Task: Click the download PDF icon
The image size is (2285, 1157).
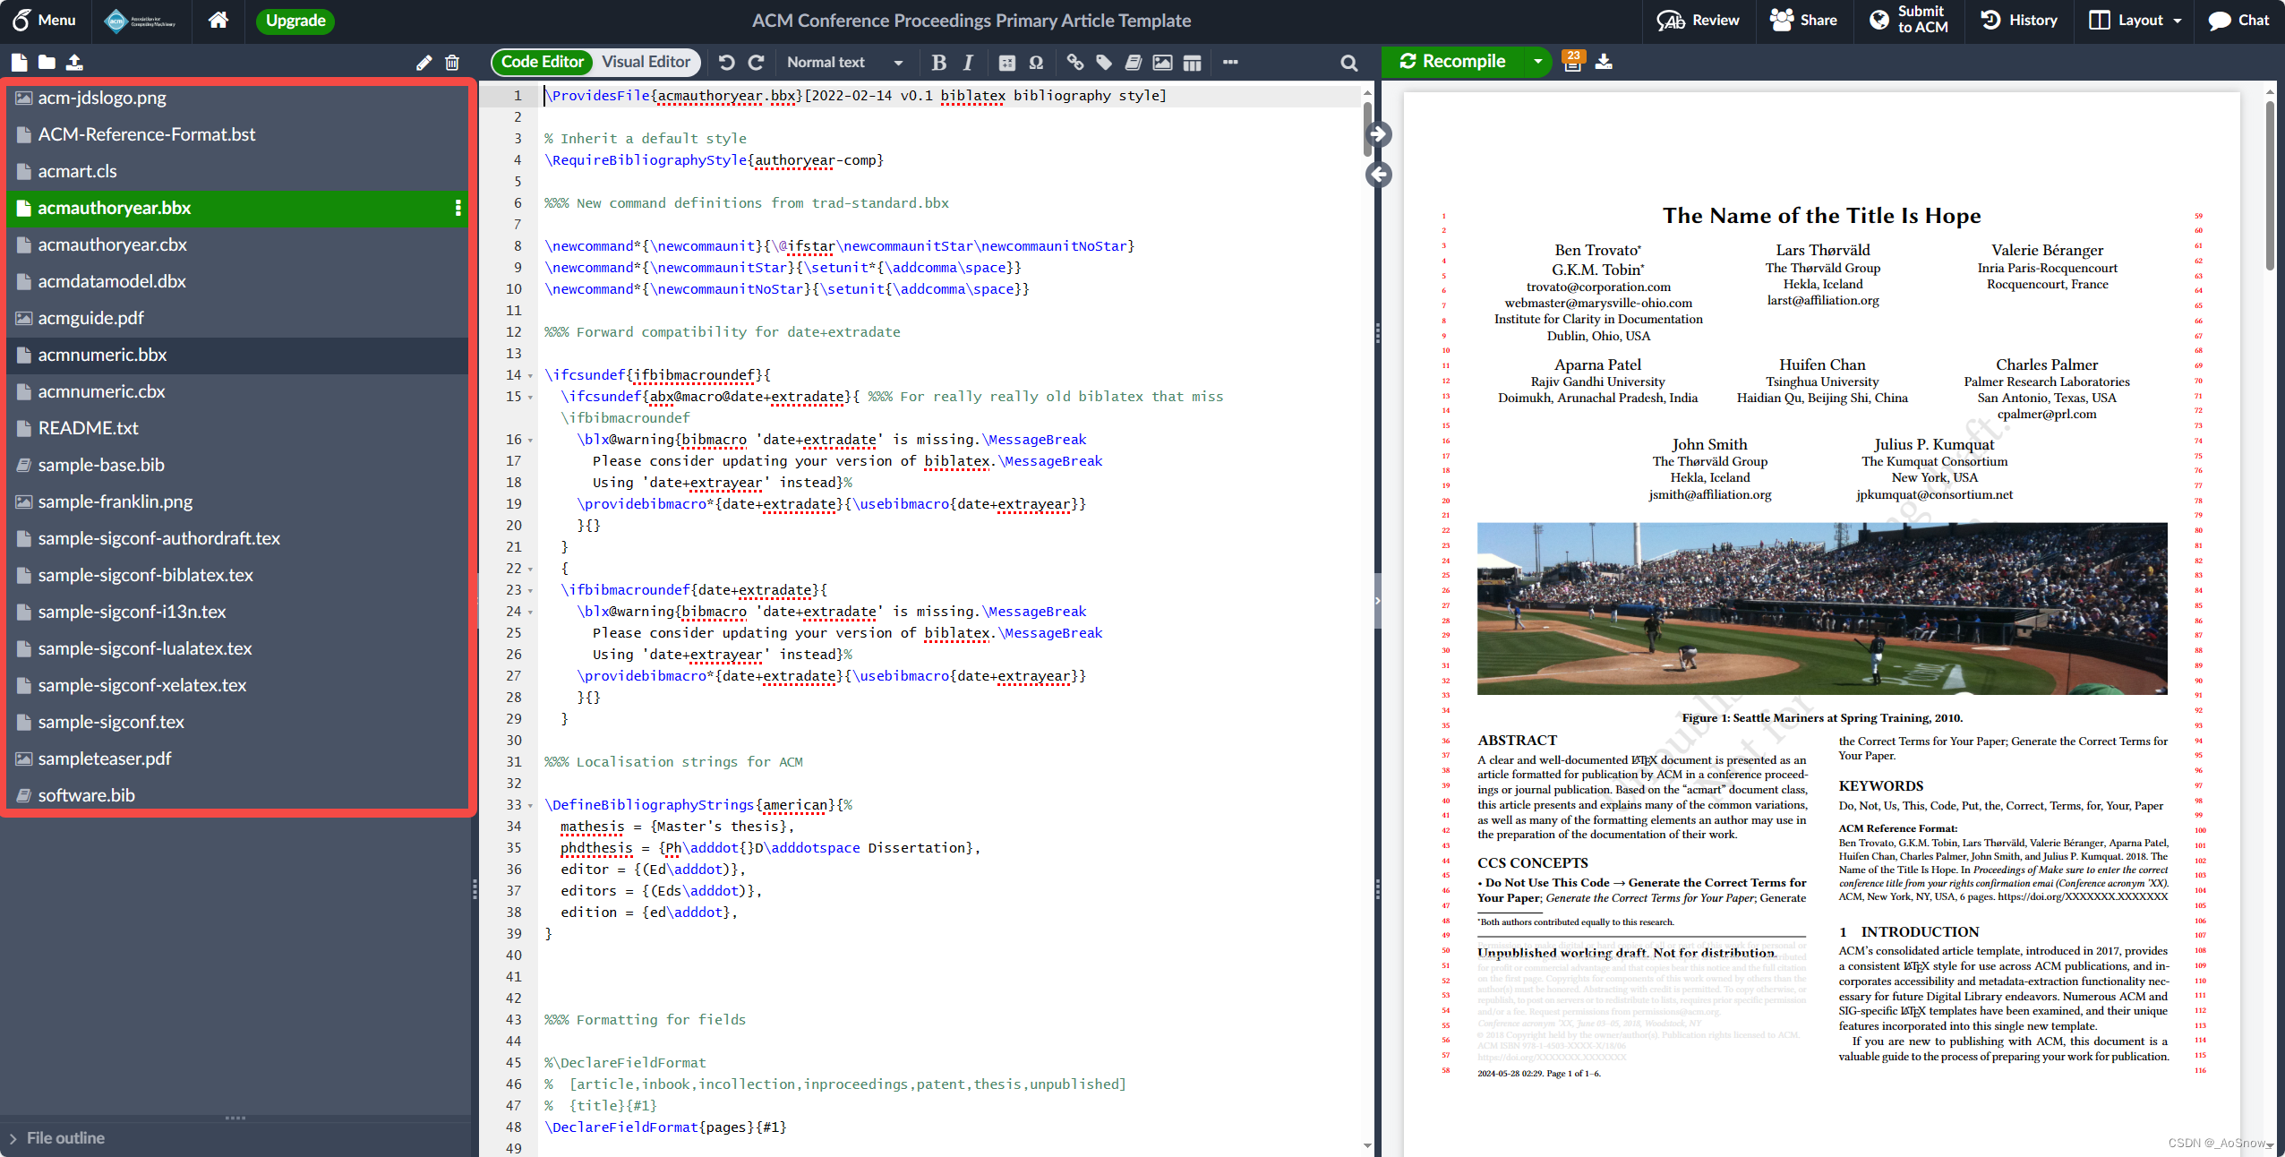Action: (1604, 62)
